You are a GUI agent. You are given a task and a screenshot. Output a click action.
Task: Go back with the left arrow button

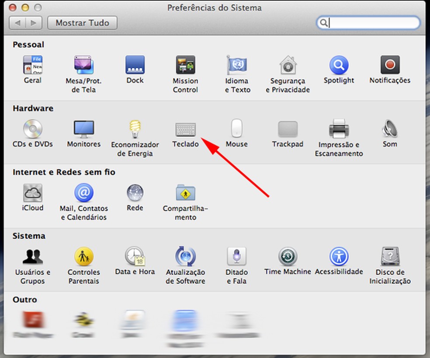17,23
